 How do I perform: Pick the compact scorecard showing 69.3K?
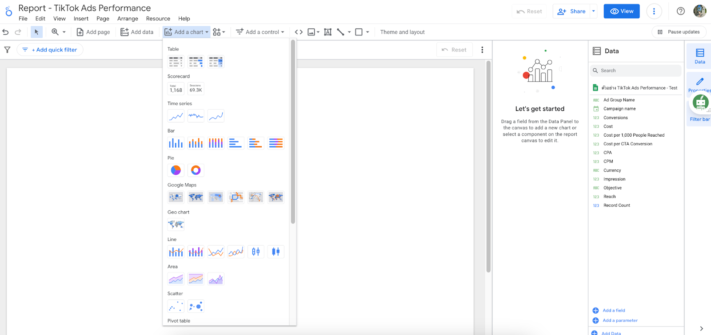coord(196,88)
